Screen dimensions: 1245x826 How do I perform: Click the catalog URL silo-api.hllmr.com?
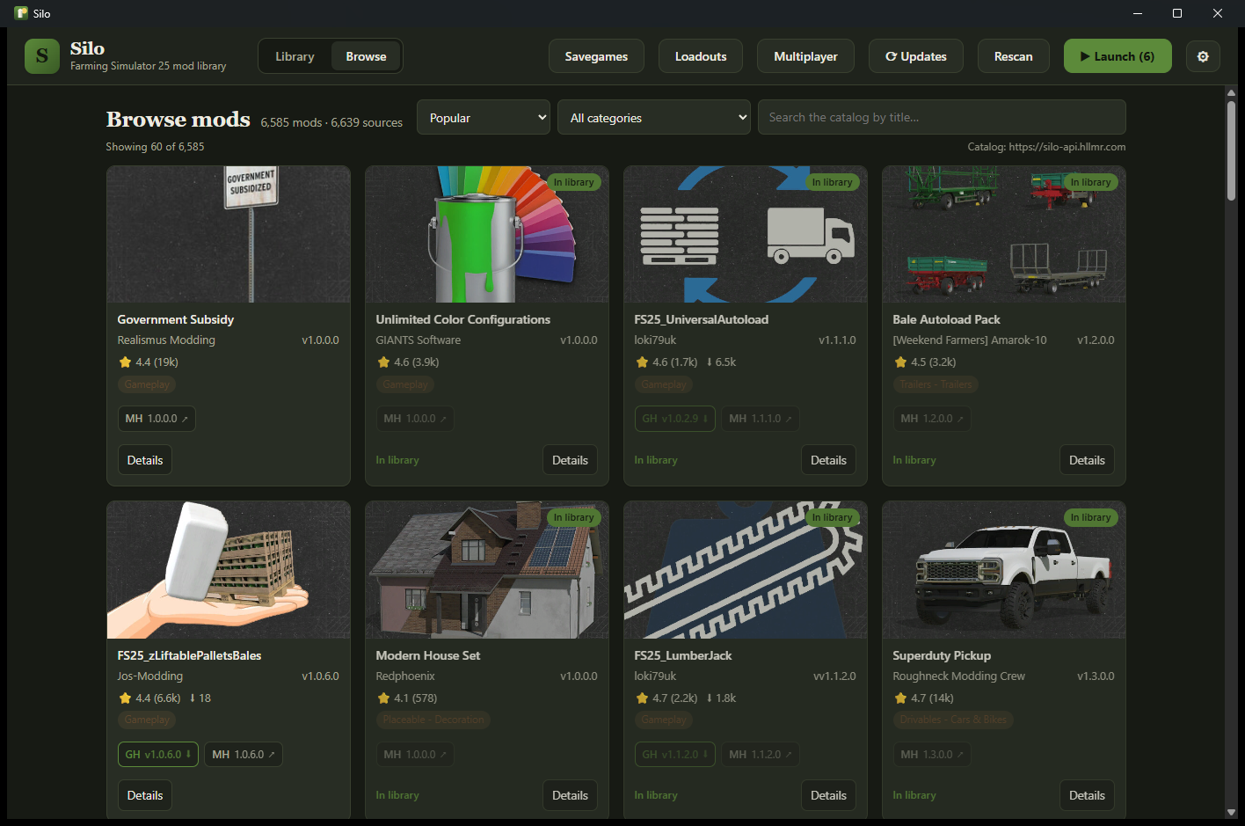pos(1067,147)
